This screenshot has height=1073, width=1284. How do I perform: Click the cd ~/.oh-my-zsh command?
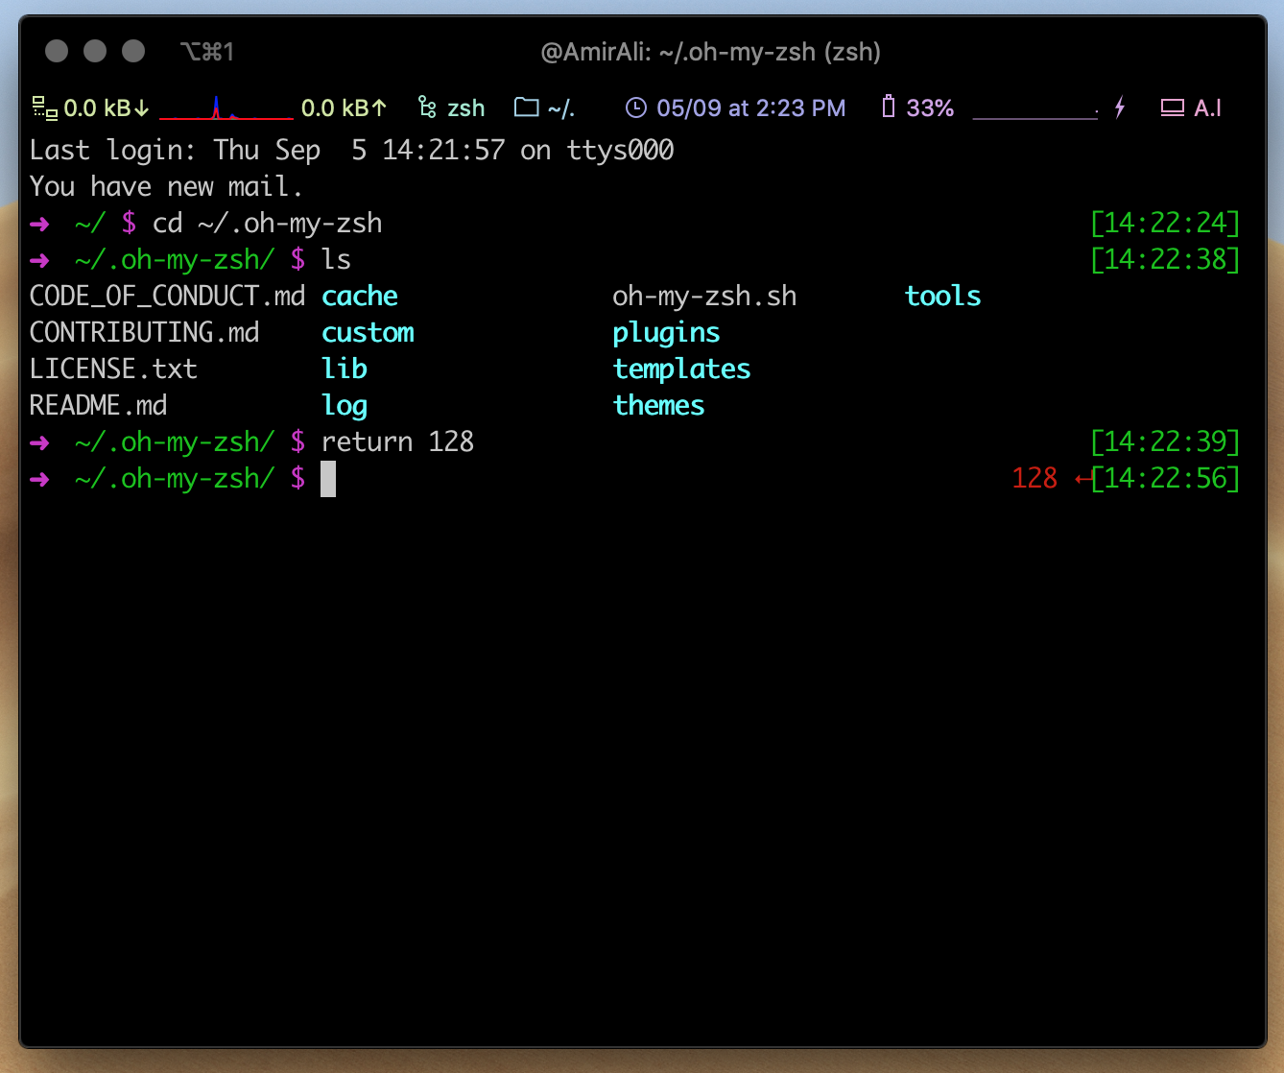(268, 223)
